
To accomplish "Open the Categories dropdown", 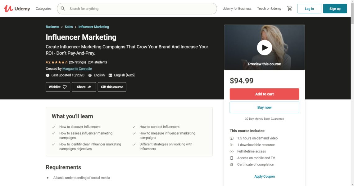I will point(43,8).
